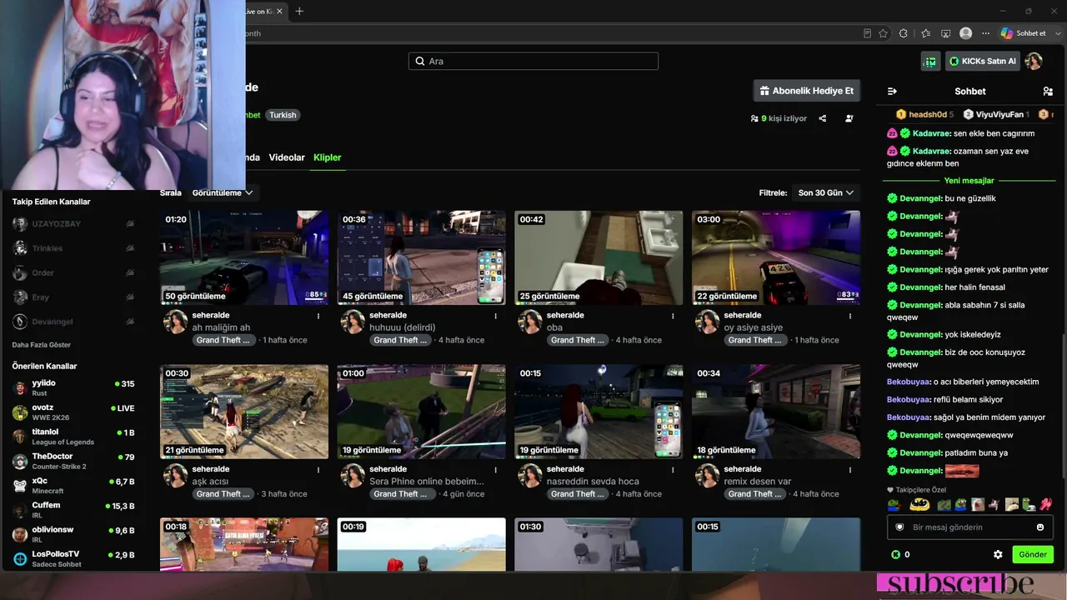The image size is (1067, 600).
Task: Jump to new messages via Yeni mesajlar
Action: (x=969, y=181)
